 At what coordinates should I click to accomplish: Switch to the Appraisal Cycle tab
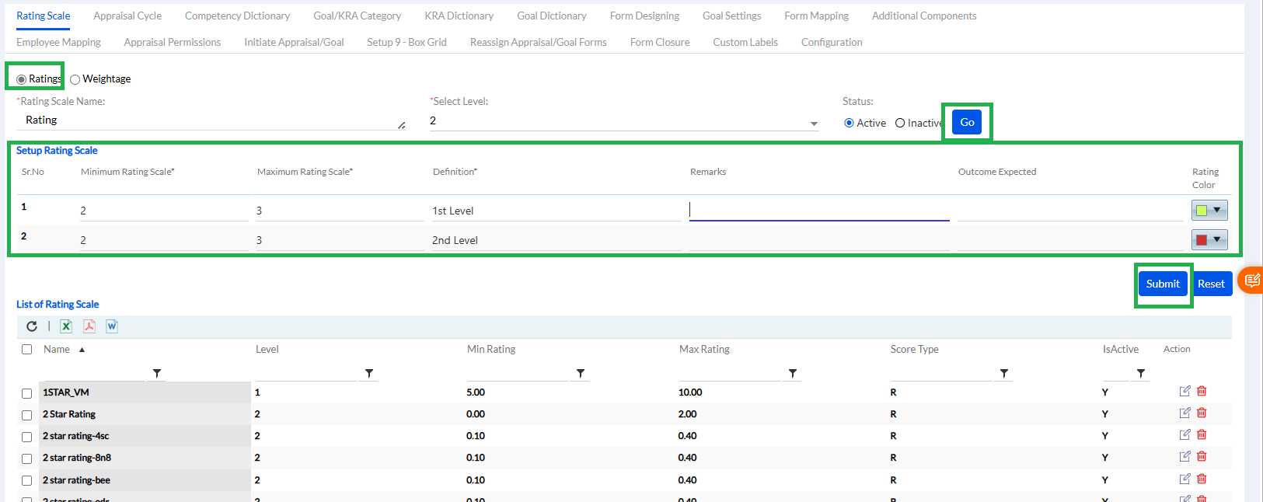(127, 16)
